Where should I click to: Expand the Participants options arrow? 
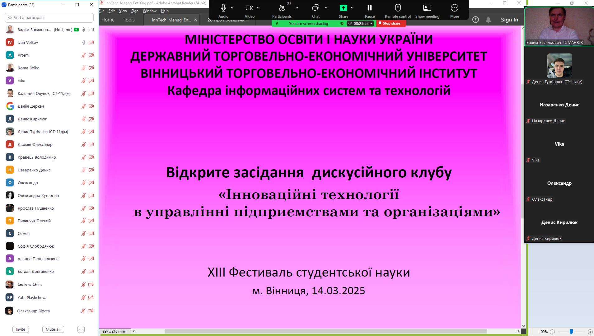pyautogui.click(x=297, y=8)
